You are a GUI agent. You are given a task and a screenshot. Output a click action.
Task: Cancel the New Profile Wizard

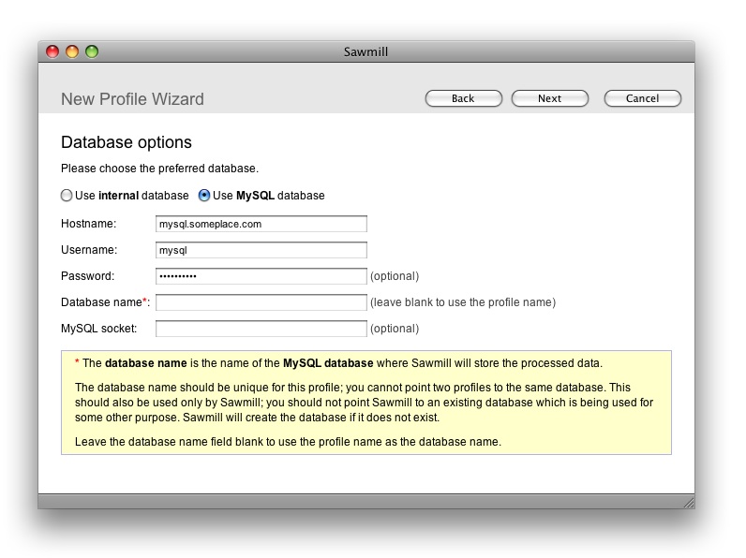642,98
